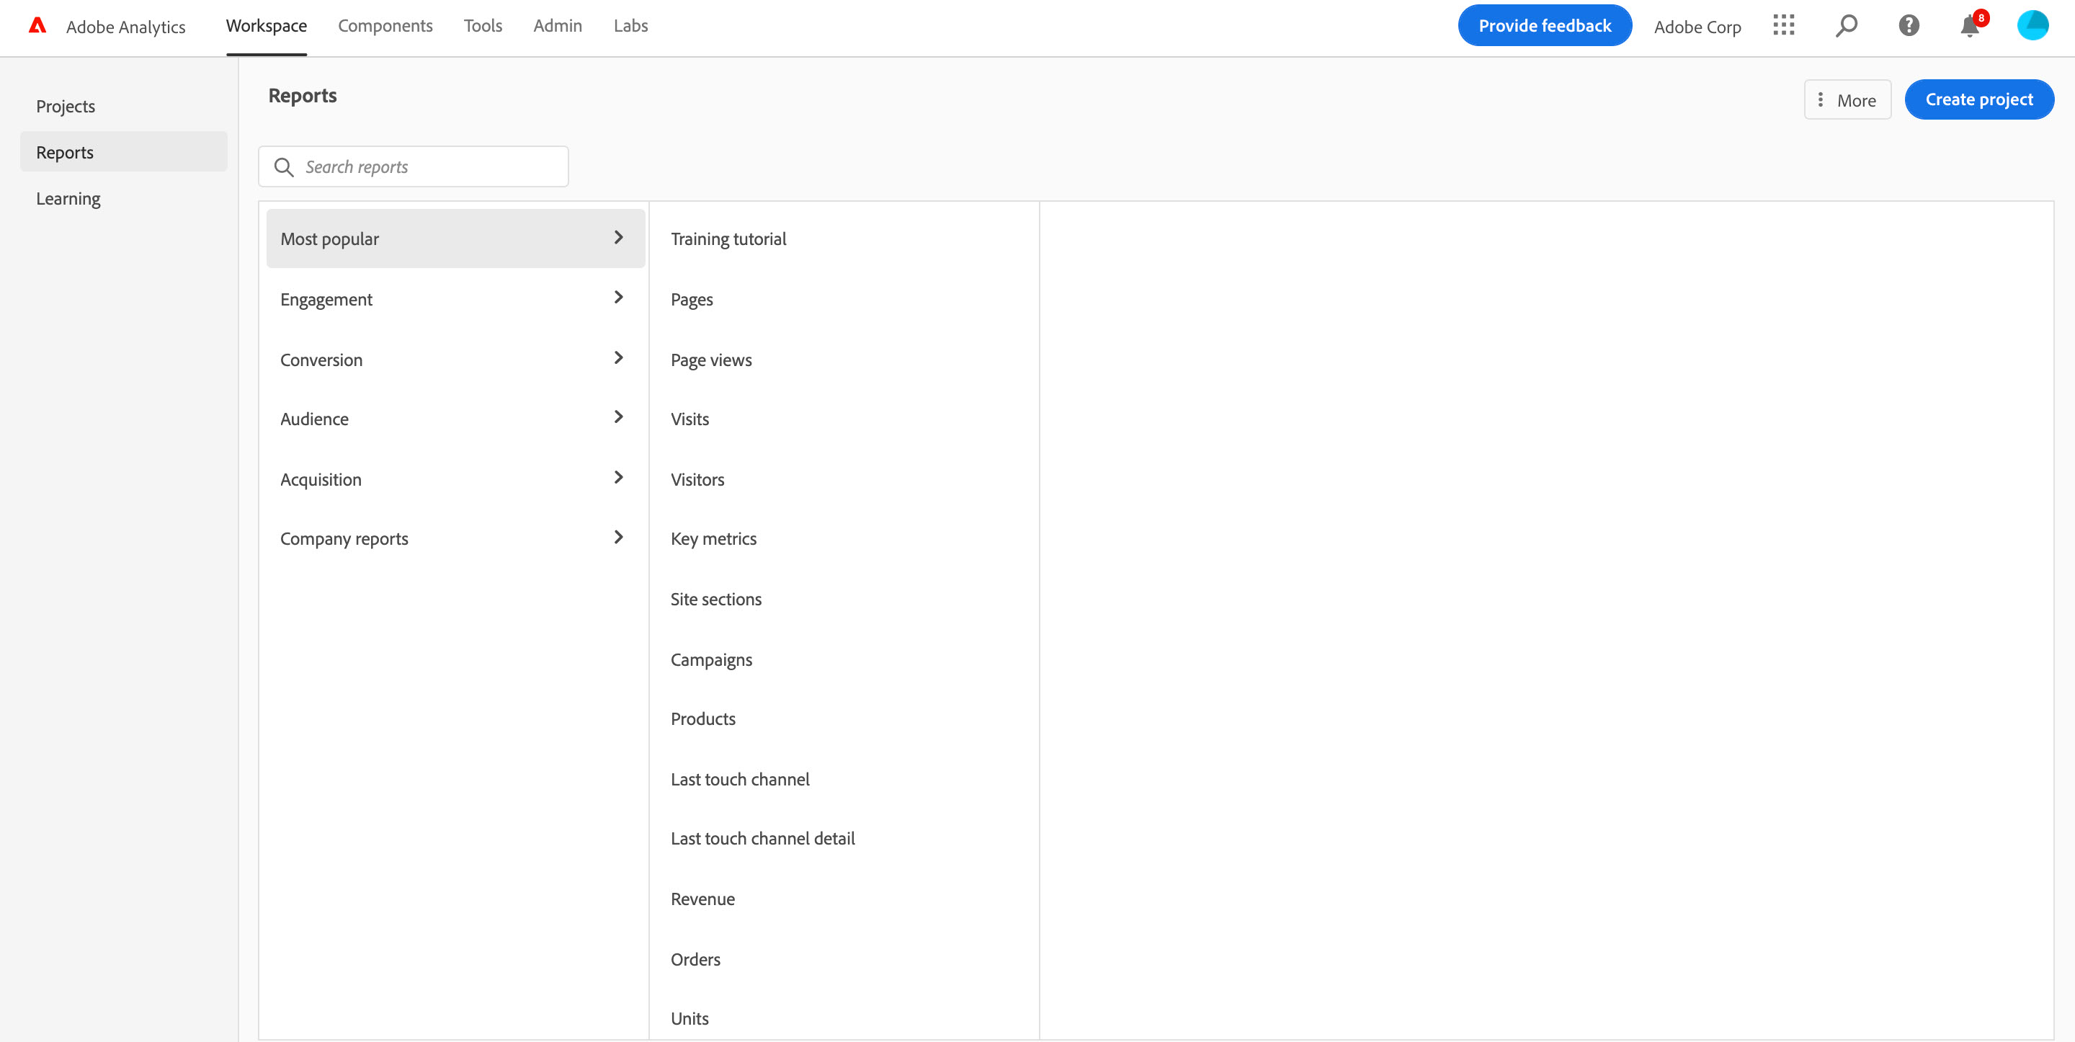Switch to the Labs tab

pos(630,26)
